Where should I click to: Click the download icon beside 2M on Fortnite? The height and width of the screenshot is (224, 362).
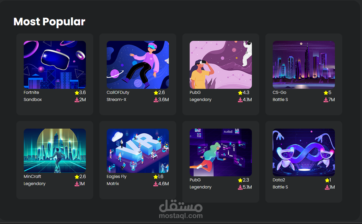(77, 100)
